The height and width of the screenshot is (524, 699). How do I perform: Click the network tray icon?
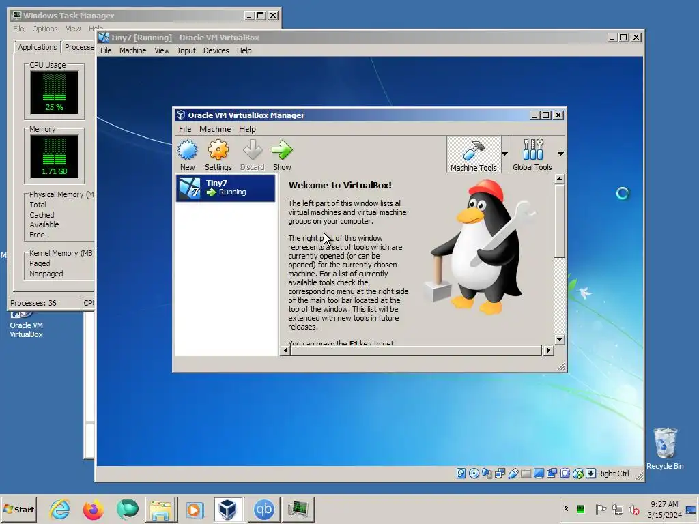click(617, 509)
